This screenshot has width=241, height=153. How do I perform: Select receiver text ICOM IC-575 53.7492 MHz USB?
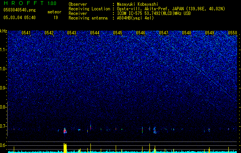[x=154, y=13]
